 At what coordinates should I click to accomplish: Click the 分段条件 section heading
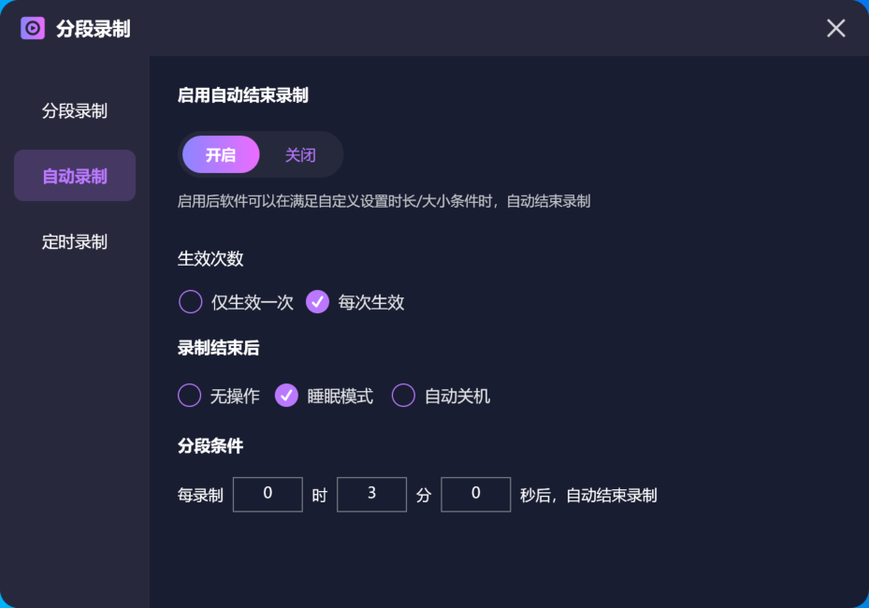point(210,446)
